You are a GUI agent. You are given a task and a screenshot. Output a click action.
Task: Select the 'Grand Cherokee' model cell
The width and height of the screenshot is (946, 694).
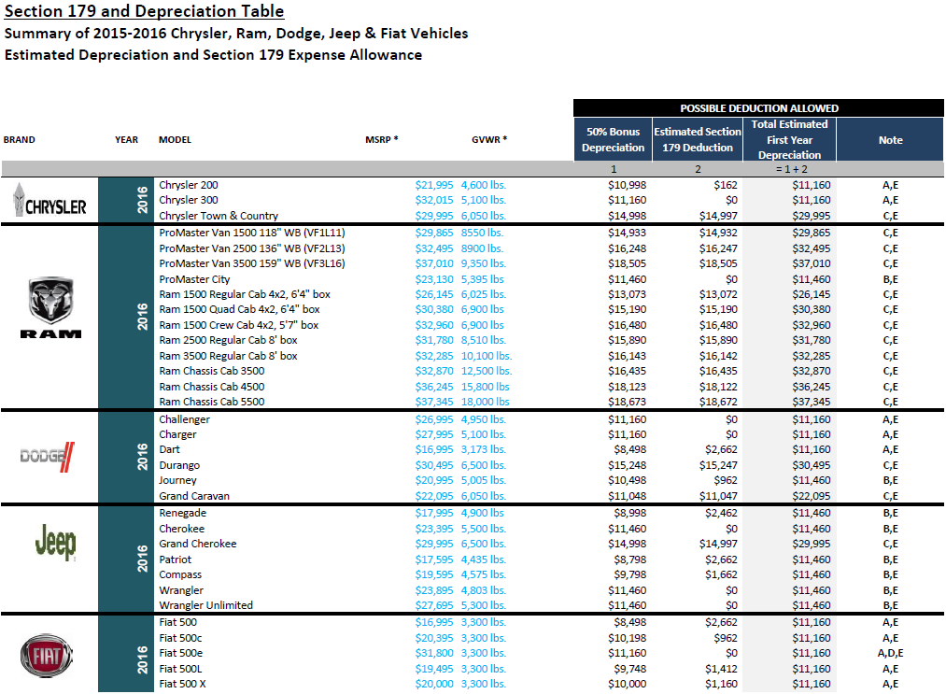tap(198, 543)
